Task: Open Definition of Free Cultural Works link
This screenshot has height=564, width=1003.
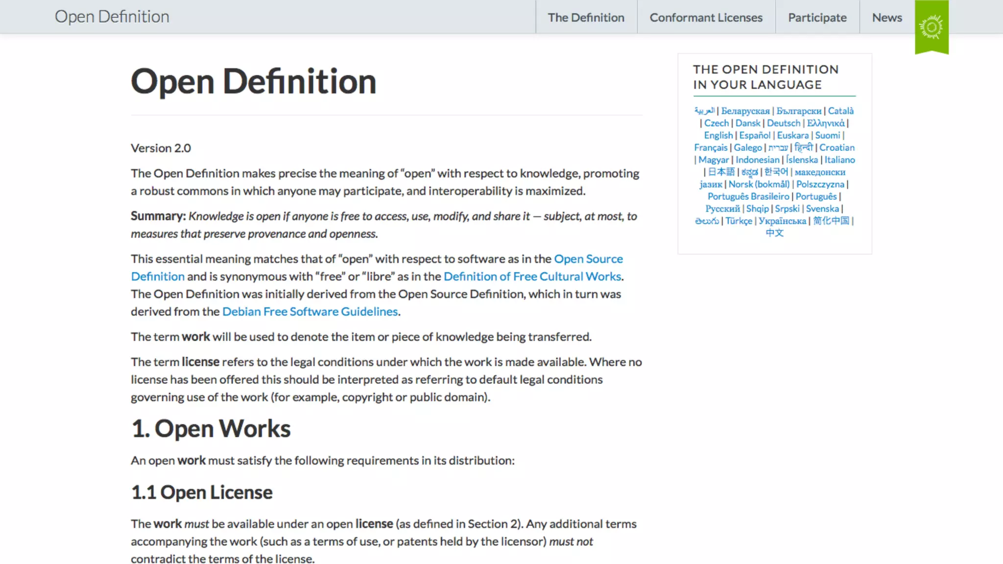Action: click(x=532, y=276)
